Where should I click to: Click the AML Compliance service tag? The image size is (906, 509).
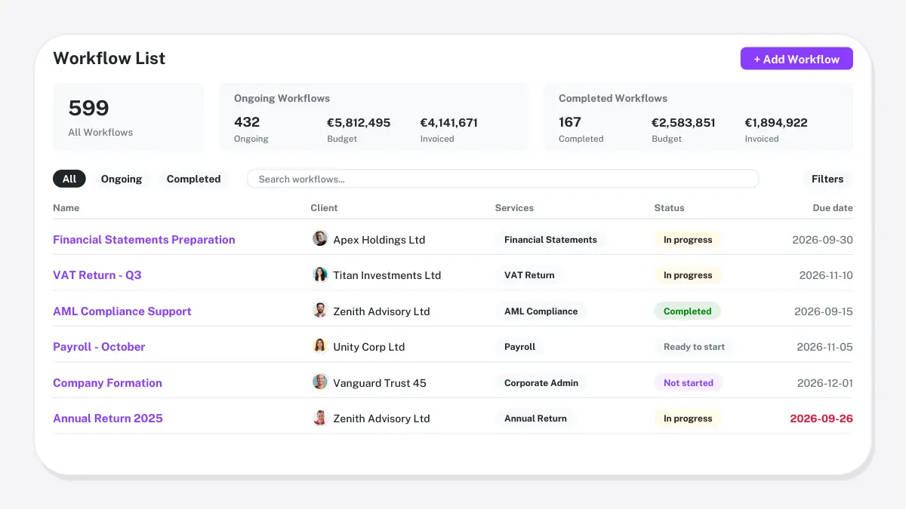click(541, 311)
